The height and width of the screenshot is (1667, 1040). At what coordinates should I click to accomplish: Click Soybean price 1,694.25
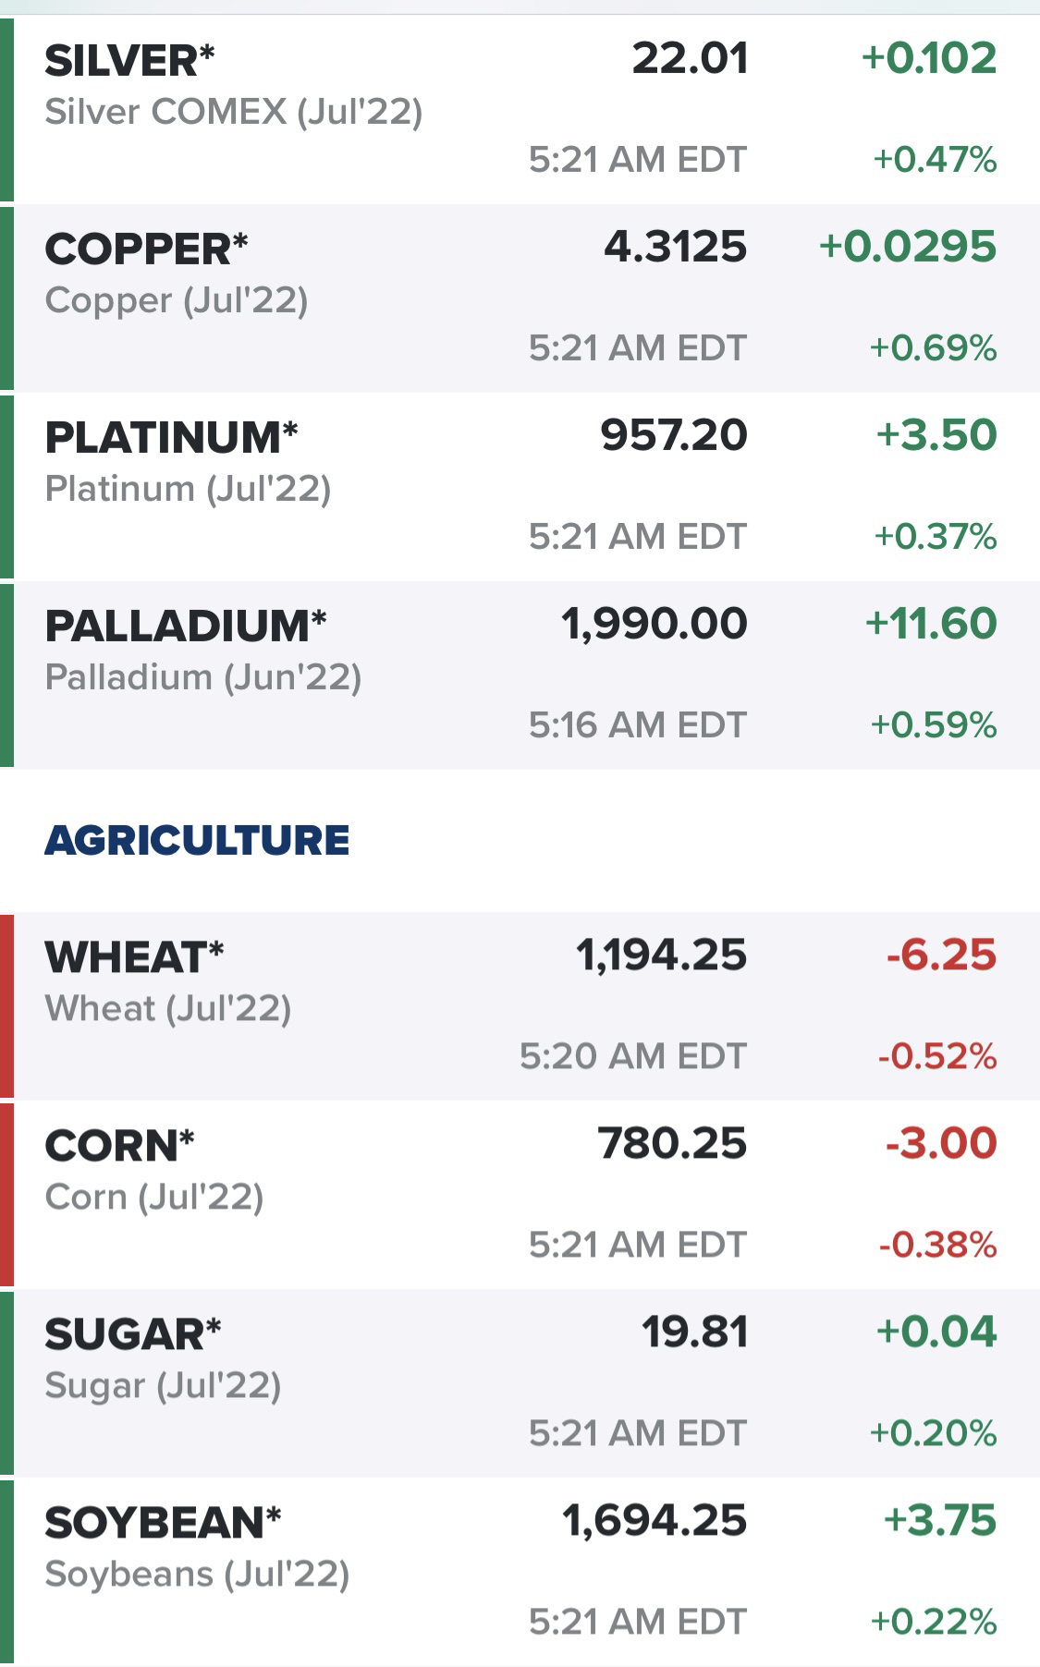[x=655, y=1521]
